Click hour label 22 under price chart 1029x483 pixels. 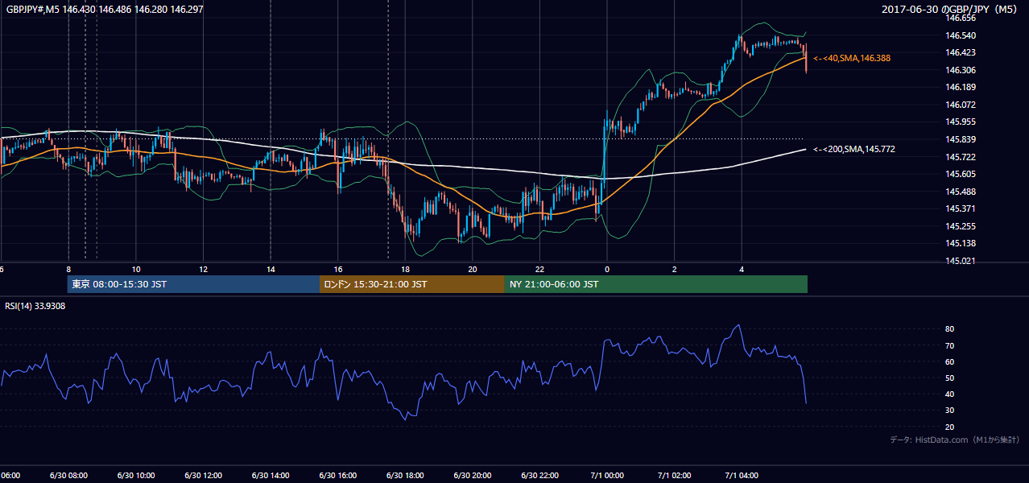click(x=539, y=269)
